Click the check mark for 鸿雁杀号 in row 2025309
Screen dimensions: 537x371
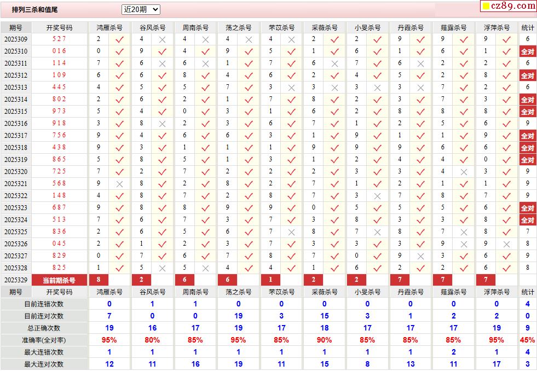[x=119, y=40]
